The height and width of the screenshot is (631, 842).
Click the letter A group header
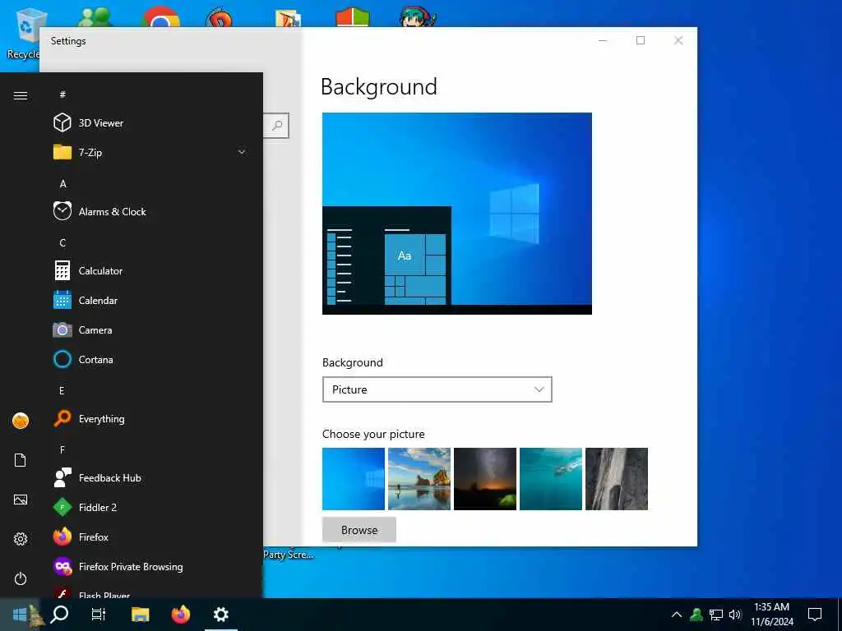pos(62,183)
